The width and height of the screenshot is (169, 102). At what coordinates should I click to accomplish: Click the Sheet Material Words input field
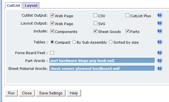click(102, 68)
